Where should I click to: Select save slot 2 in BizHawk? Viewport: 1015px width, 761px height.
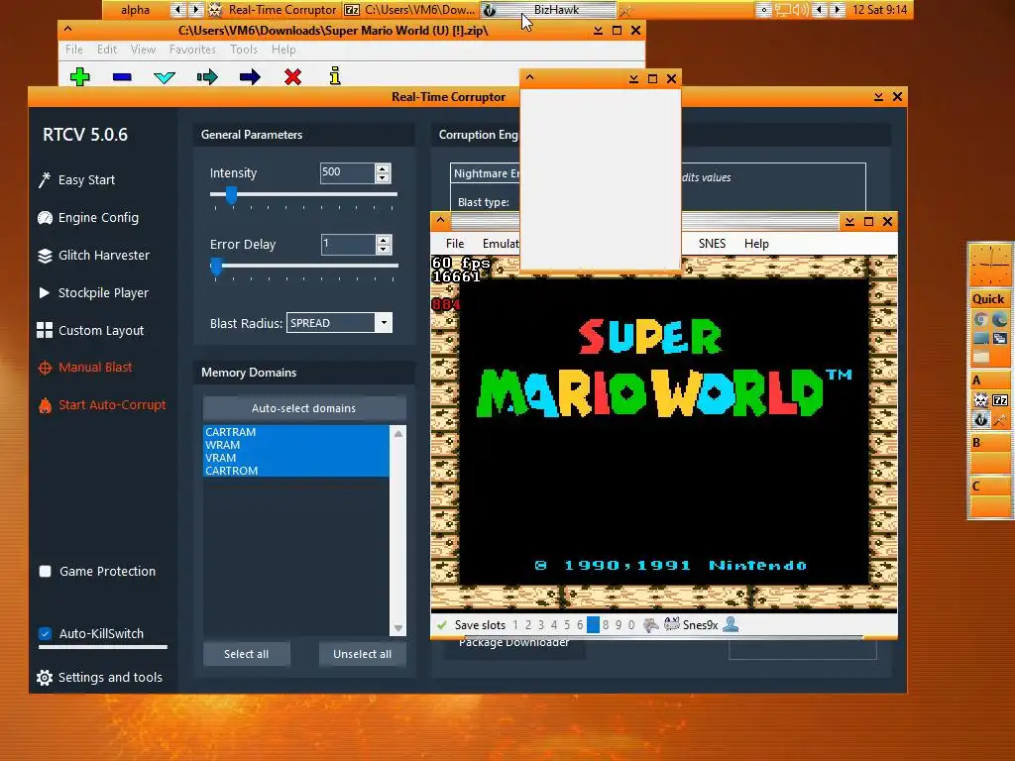click(x=528, y=625)
